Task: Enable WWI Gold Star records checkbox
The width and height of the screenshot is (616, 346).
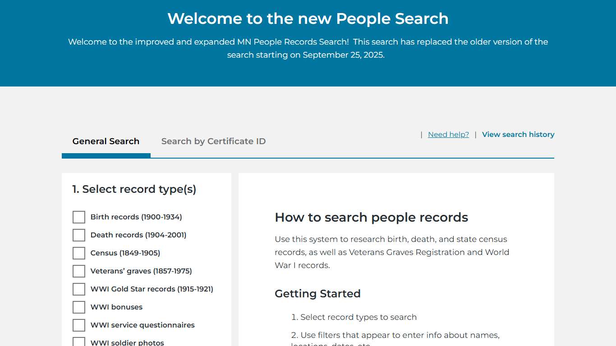Action: coord(79,289)
